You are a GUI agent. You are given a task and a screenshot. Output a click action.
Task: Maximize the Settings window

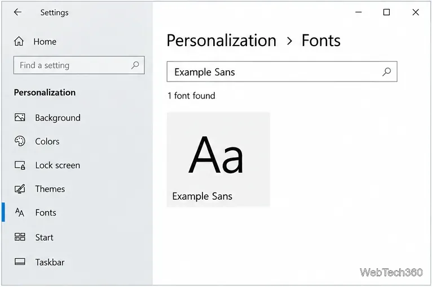(386, 12)
